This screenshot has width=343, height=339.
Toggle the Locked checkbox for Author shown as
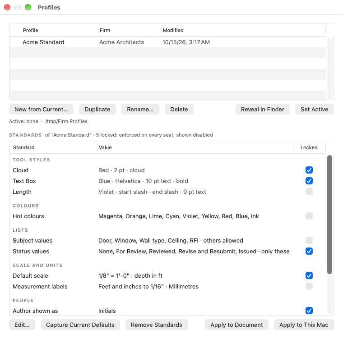[309, 311]
